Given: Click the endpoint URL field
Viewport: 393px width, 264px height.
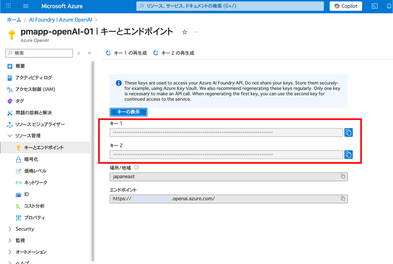Looking at the screenshot, I should (x=229, y=199).
